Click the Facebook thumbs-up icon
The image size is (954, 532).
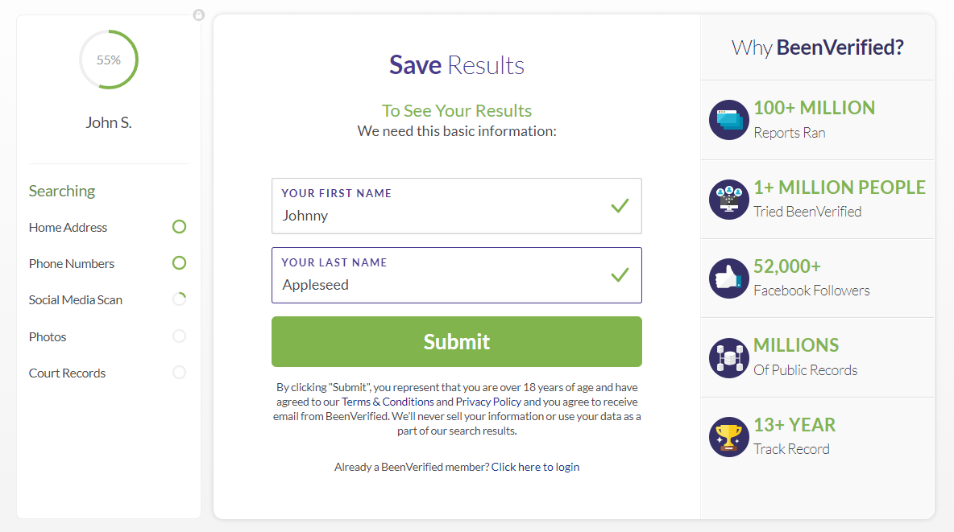coord(729,278)
